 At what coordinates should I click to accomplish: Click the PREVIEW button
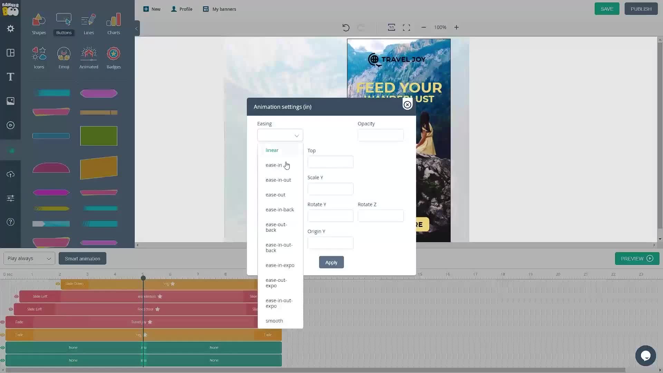pos(637,259)
